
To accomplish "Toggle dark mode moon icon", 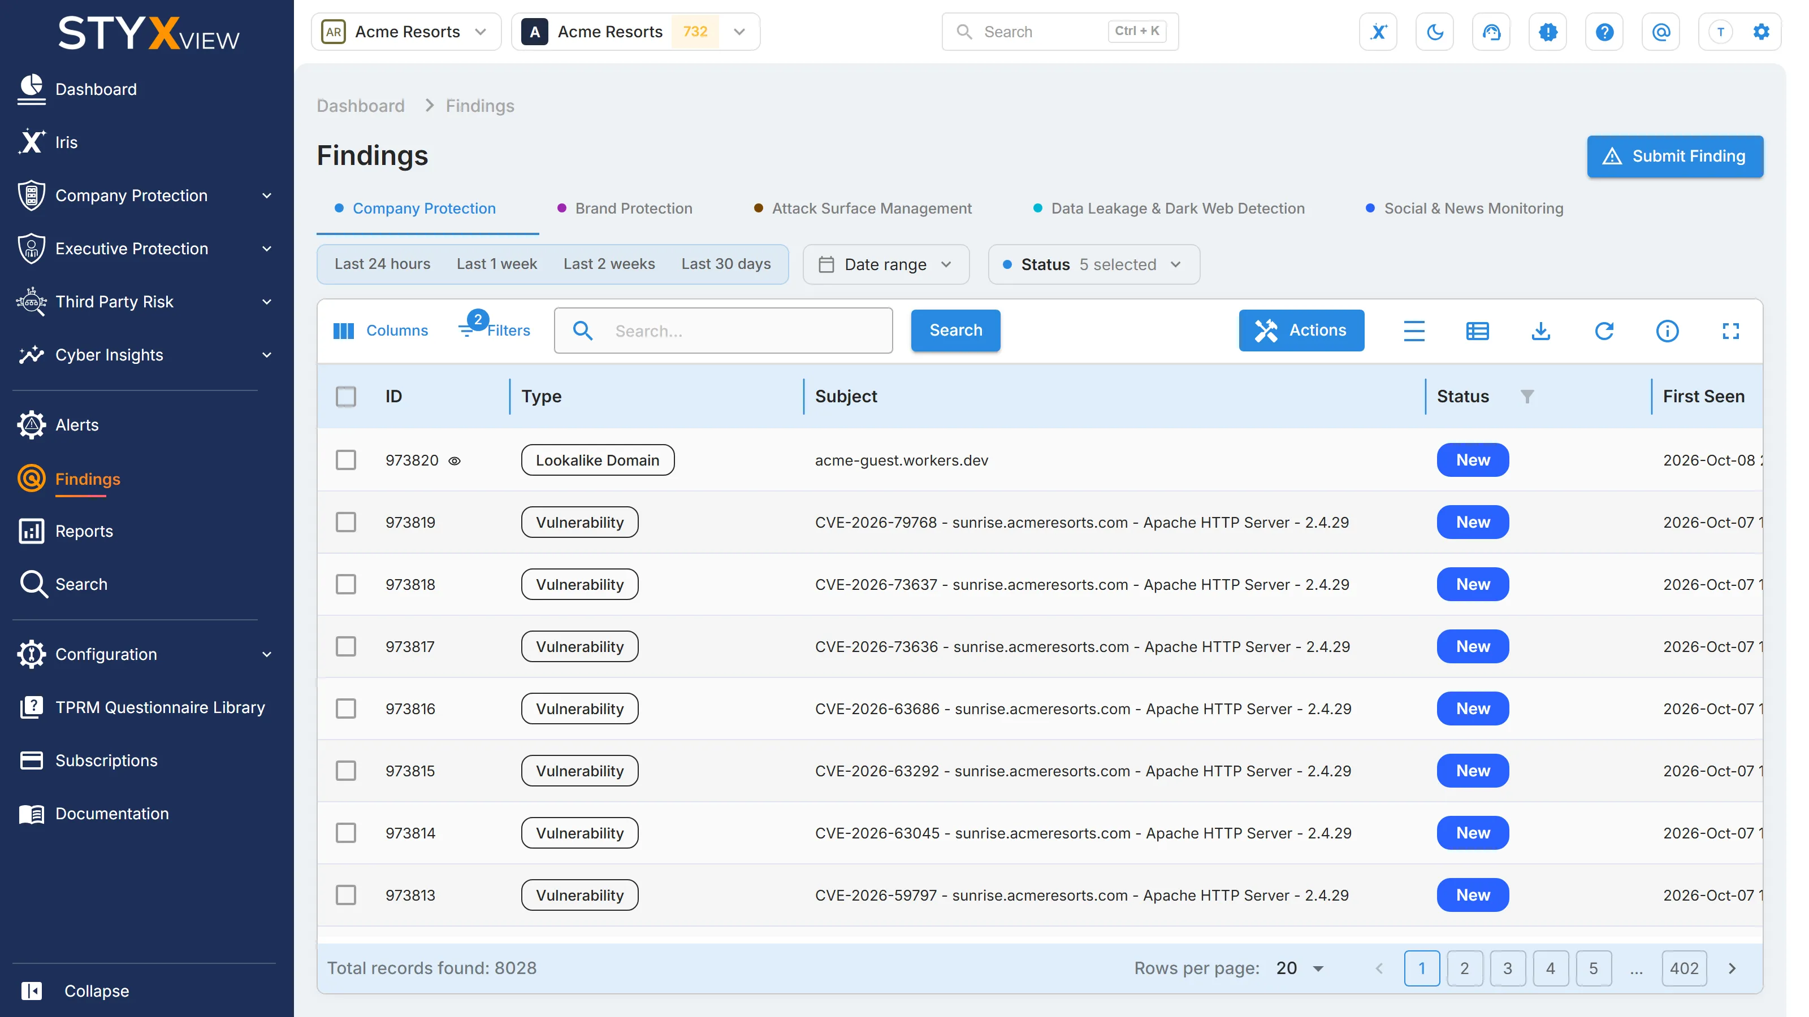I will point(1435,32).
